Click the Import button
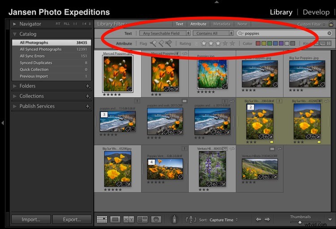Viewport: 336px width, 229px height. pos(31,219)
